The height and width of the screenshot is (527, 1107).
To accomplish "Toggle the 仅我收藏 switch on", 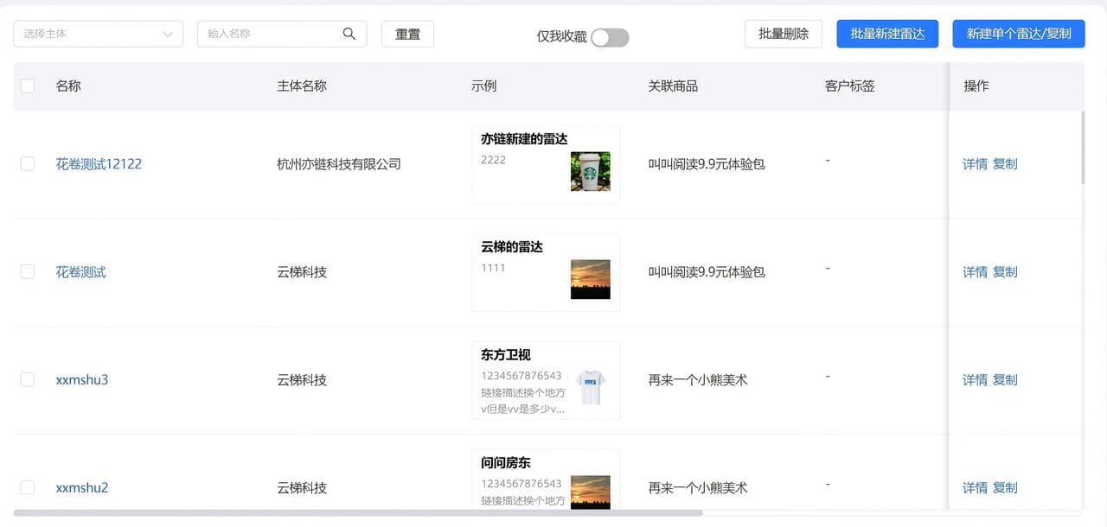I will coord(608,37).
